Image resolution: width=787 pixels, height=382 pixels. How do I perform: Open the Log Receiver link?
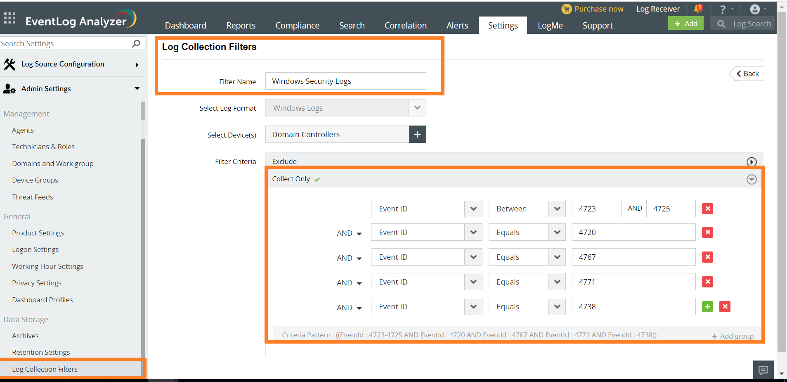click(658, 9)
